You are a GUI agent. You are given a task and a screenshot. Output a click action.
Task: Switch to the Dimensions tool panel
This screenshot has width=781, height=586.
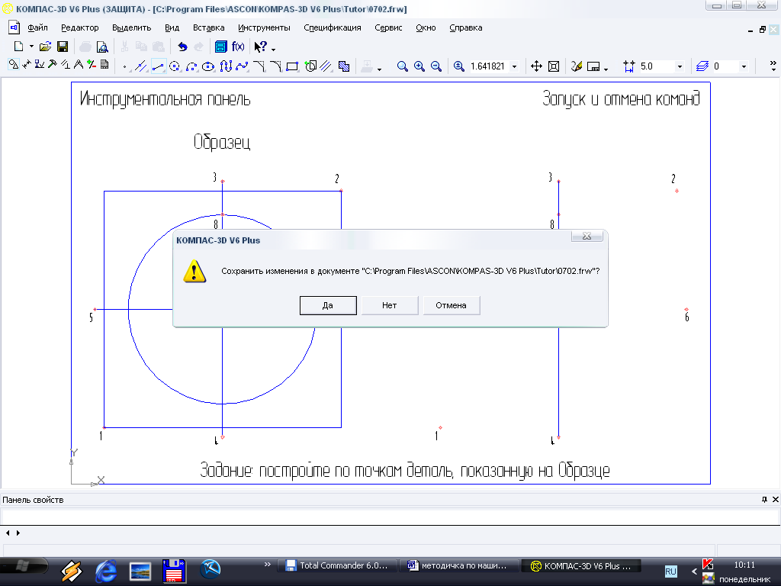(27, 65)
